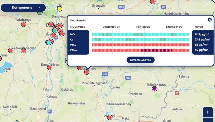Click the Csütörtök 07 day label
This screenshot has width=215, height=122.
click(111, 27)
